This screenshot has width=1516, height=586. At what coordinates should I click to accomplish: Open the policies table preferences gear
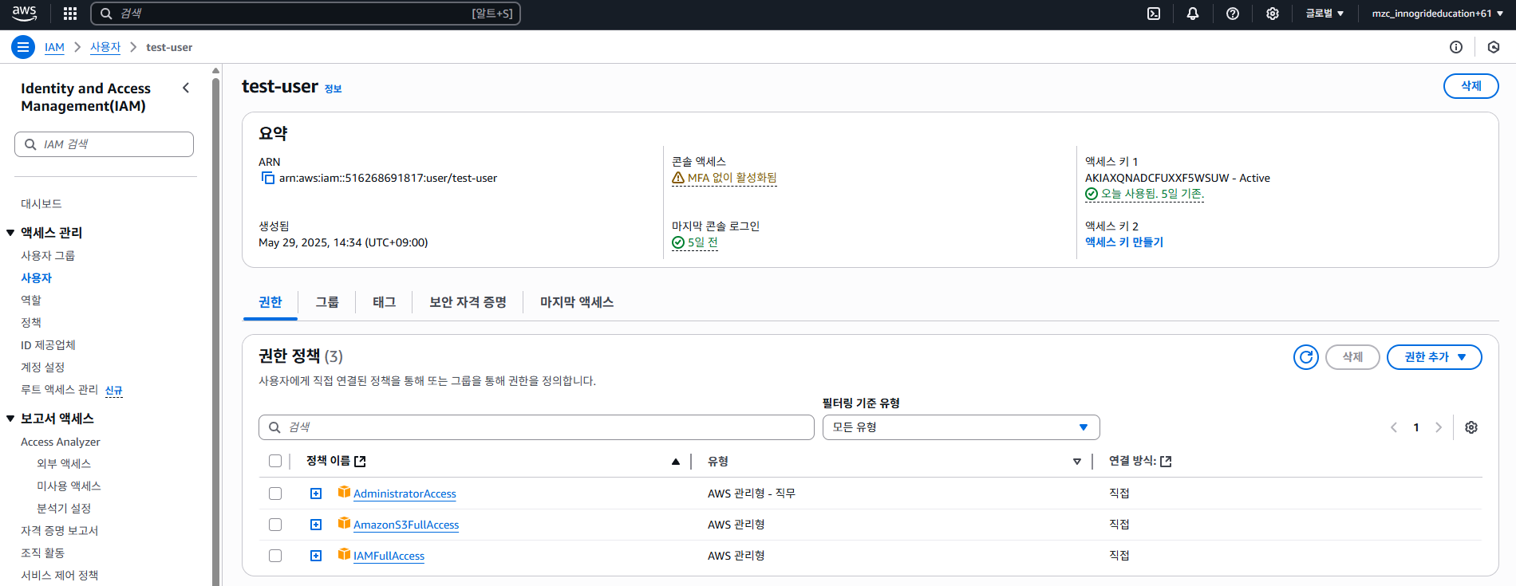(1471, 427)
